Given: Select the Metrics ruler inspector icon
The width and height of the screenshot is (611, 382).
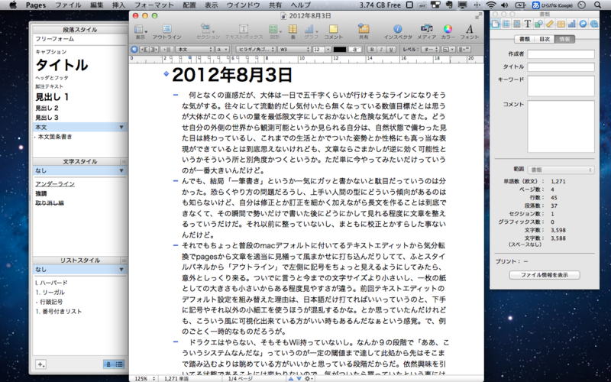Looking at the screenshot, I should [550, 24].
